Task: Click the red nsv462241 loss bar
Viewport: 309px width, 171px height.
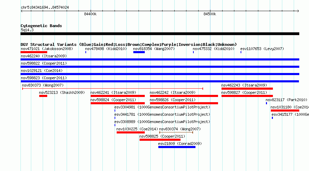Action: pyautogui.click(x=118, y=96)
